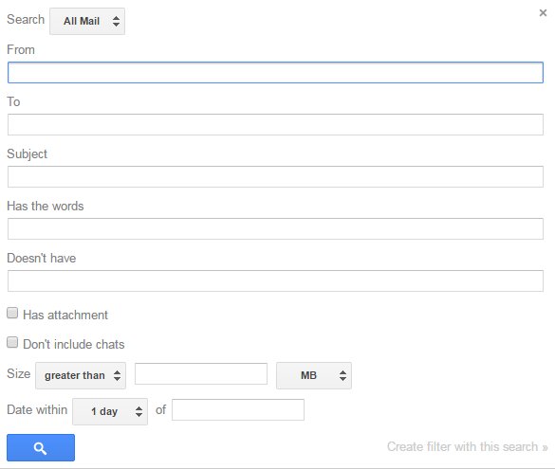Viewport: 555px width, 469px height.
Task: Open the All Mail search scope dropdown
Action: point(87,21)
